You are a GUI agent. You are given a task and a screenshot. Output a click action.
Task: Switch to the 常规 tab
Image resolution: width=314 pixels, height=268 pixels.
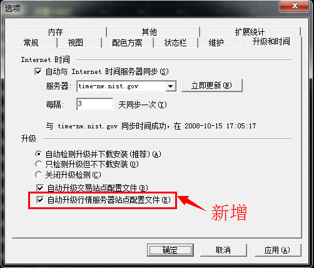pyautogui.click(x=35, y=43)
